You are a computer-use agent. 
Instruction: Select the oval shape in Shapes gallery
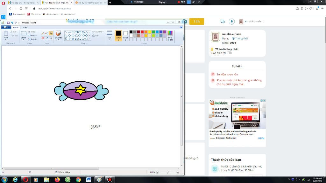[x=73, y=32]
